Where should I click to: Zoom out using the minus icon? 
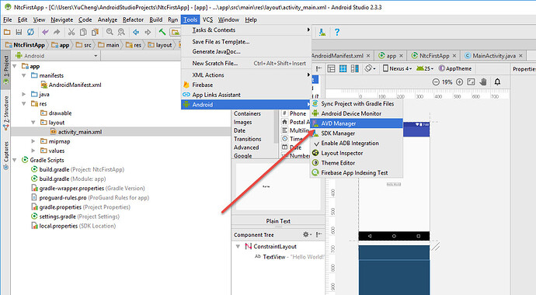(x=436, y=82)
